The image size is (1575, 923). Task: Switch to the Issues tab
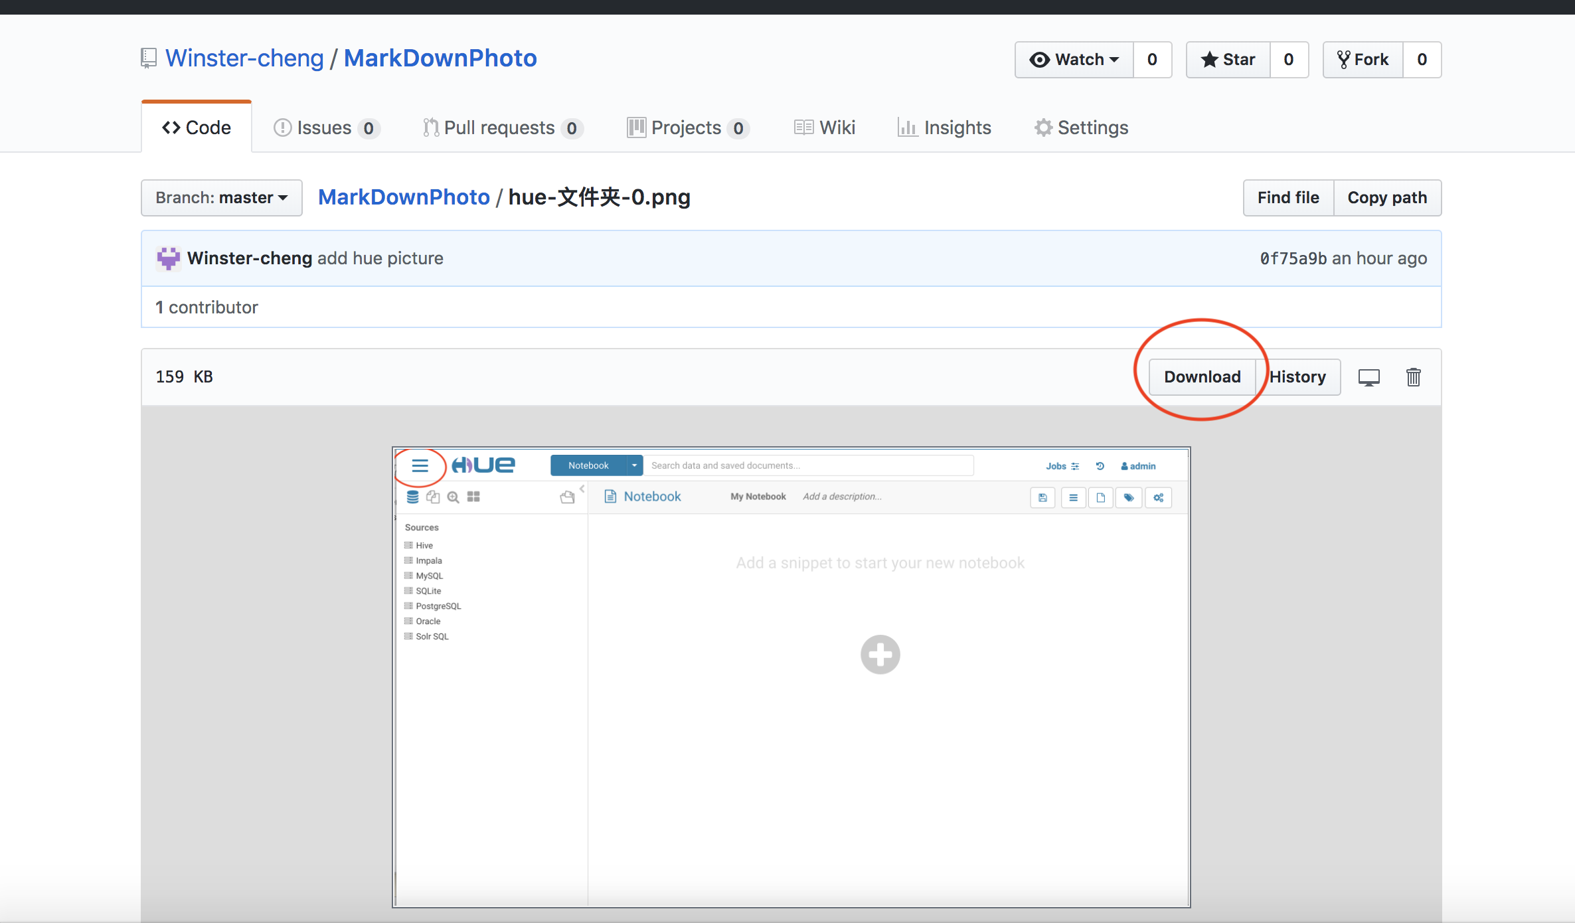click(325, 127)
